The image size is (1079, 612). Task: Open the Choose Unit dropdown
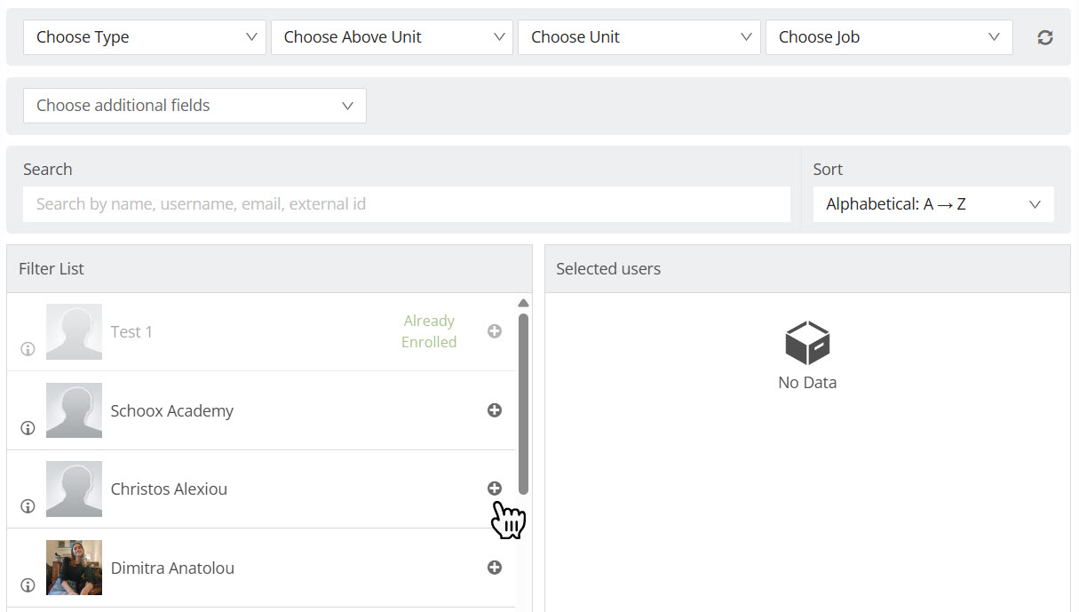point(639,37)
